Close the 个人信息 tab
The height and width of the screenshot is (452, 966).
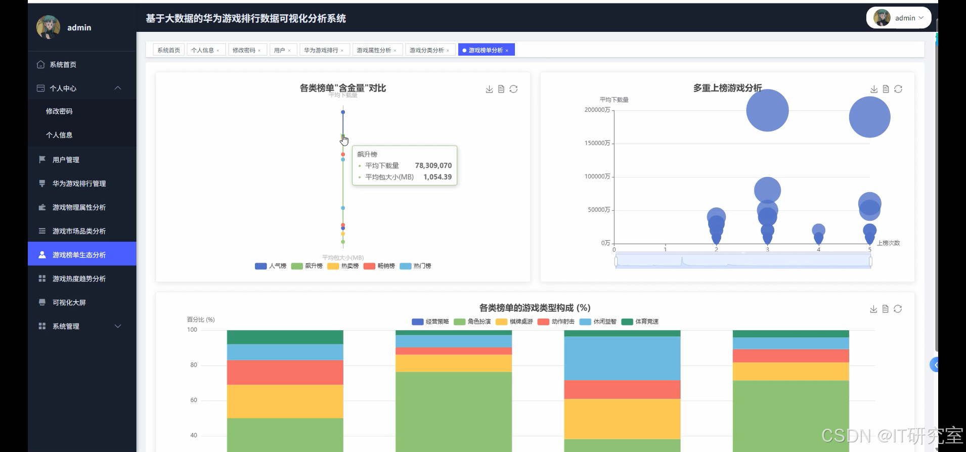pos(218,51)
